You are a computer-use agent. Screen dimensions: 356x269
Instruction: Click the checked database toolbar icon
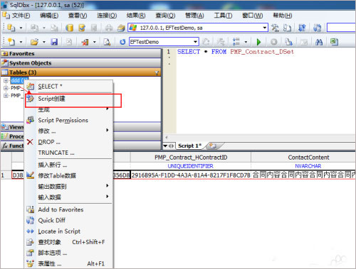tap(82, 28)
